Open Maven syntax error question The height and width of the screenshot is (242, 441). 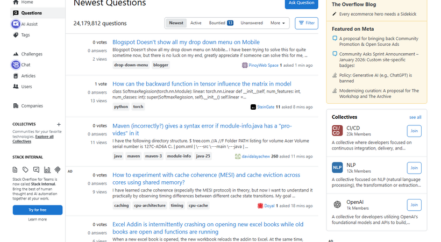(202, 130)
